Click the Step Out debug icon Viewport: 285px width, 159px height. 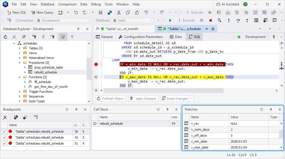click(x=247, y=20)
